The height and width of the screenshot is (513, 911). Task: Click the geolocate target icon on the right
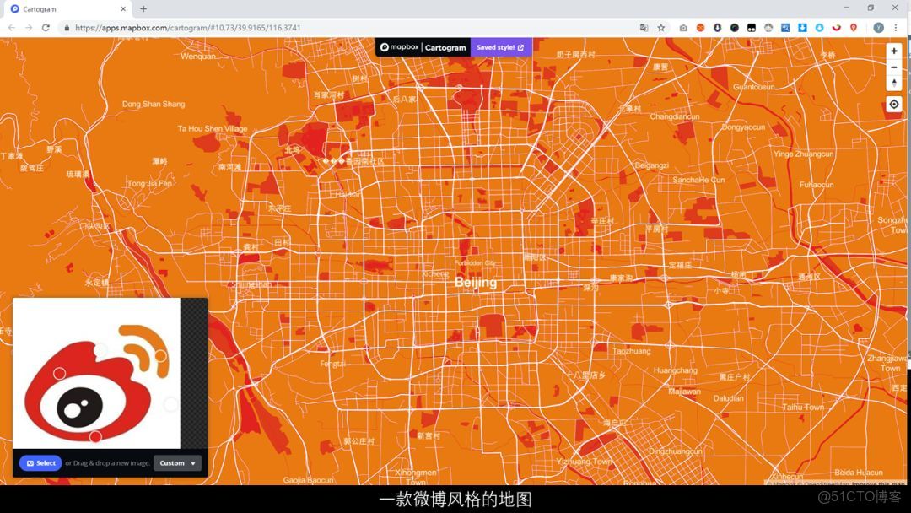[x=893, y=105]
